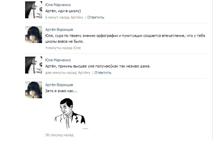Click Ответить under the 'прикинь высшее' comment

tap(103, 73)
